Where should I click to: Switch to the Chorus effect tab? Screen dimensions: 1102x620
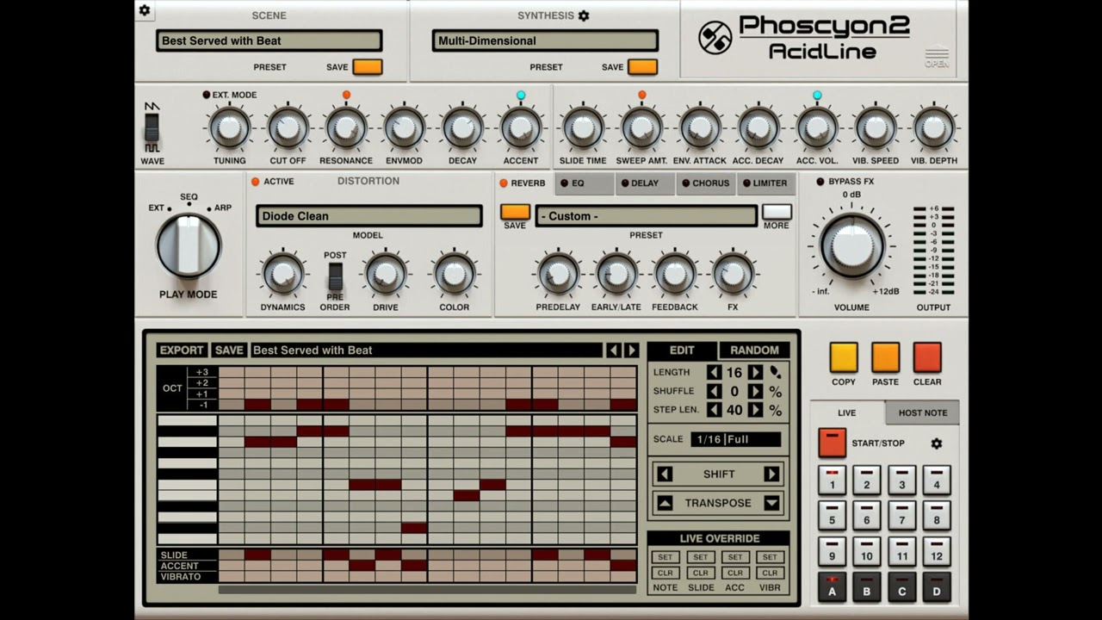[x=706, y=183]
